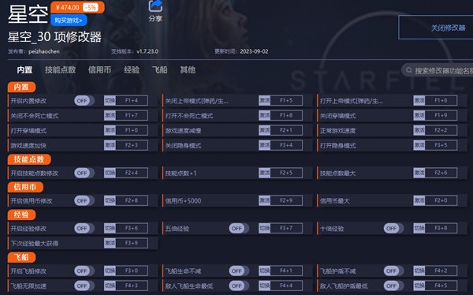The height and width of the screenshot is (295, 473).
Task: Activate 打开不会死亡模式 with its 激活 button
Action: tap(265, 115)
